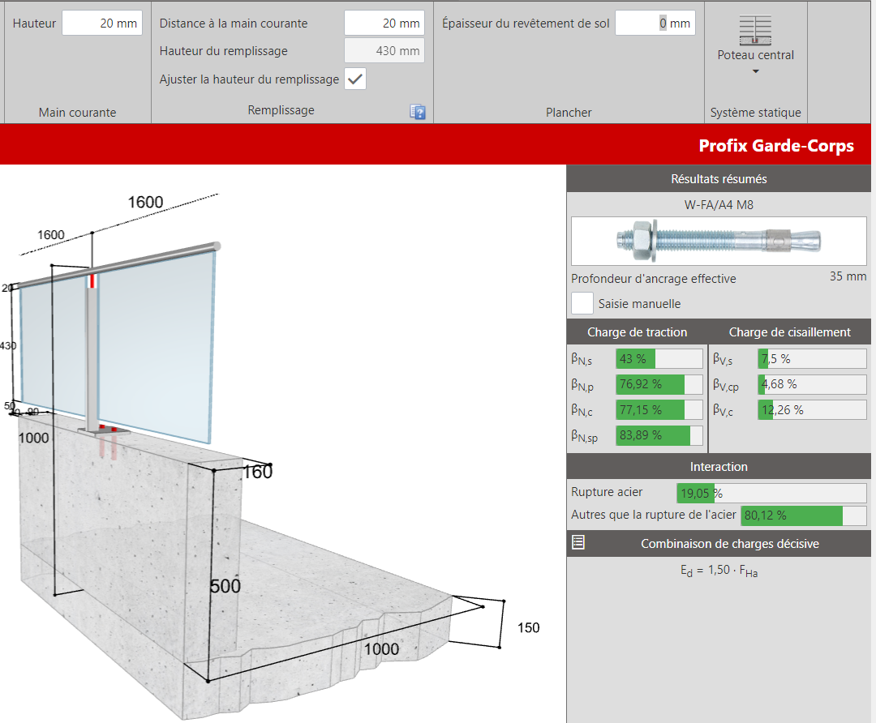Open the load combination list icon
The width and height of the screenshot is (876, 723).
point(578,542)
